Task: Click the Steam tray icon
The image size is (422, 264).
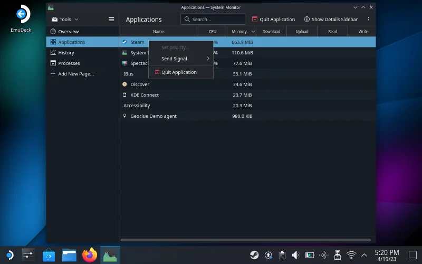Action: point(254,255)
